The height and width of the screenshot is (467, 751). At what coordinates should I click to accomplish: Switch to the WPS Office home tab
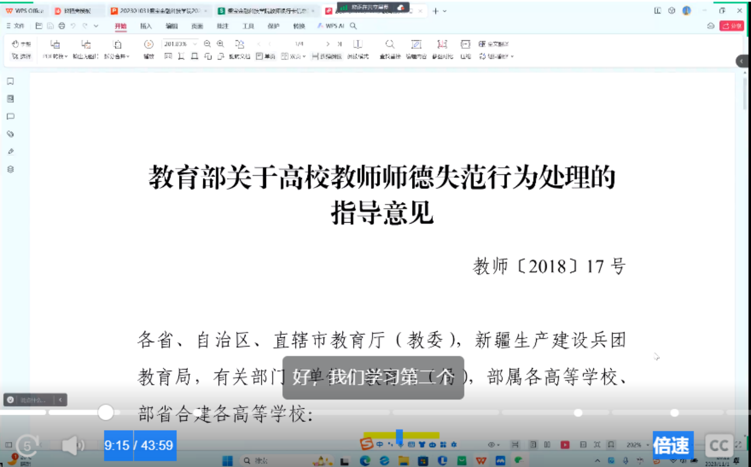tap(25, 11)
